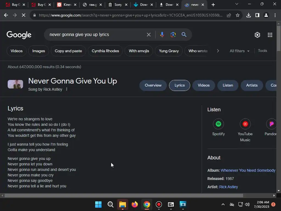Open volume control in system tray

click(247, 204)
